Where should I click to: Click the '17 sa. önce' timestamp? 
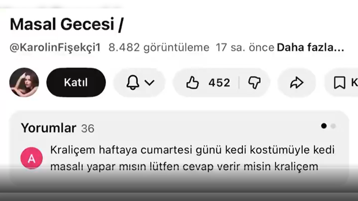pyautogui.click(x=244, y=47)
